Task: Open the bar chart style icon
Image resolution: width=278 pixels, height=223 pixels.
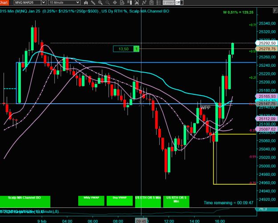Action: [x=86, y=3]
